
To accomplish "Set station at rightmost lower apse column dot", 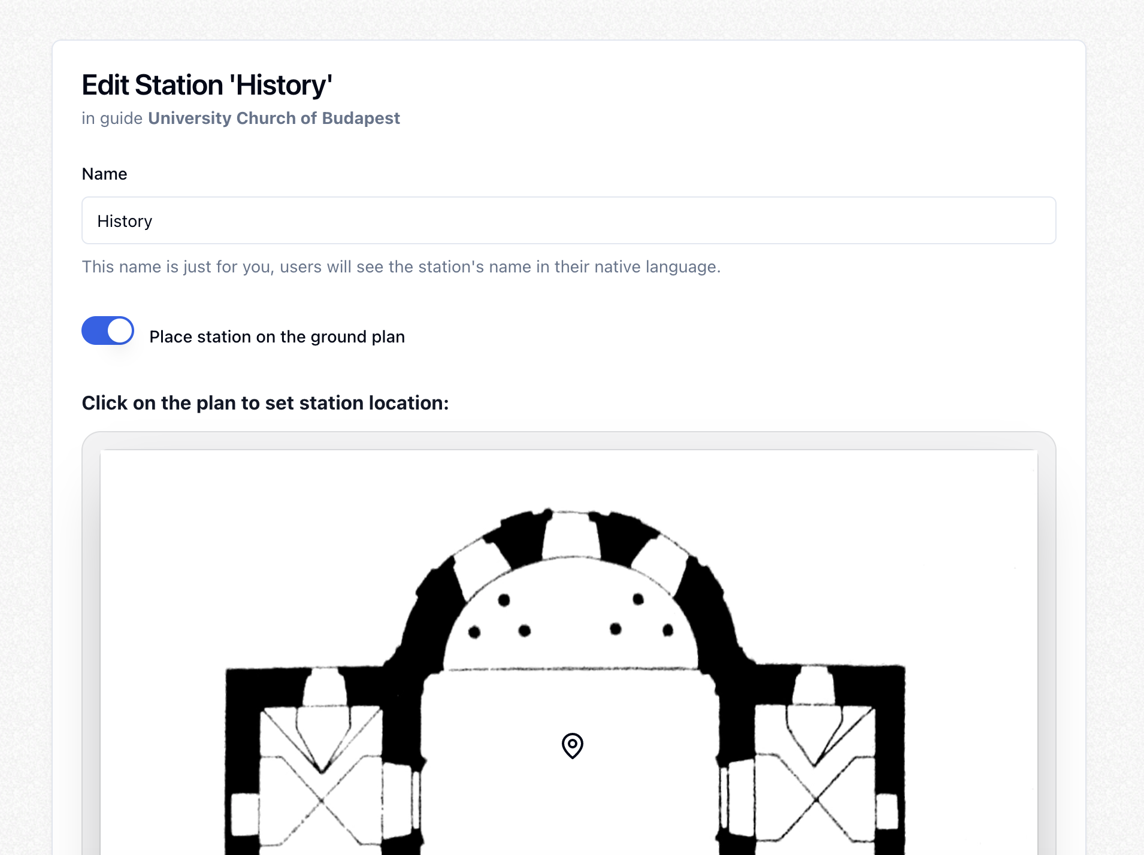I will (668, 630).
